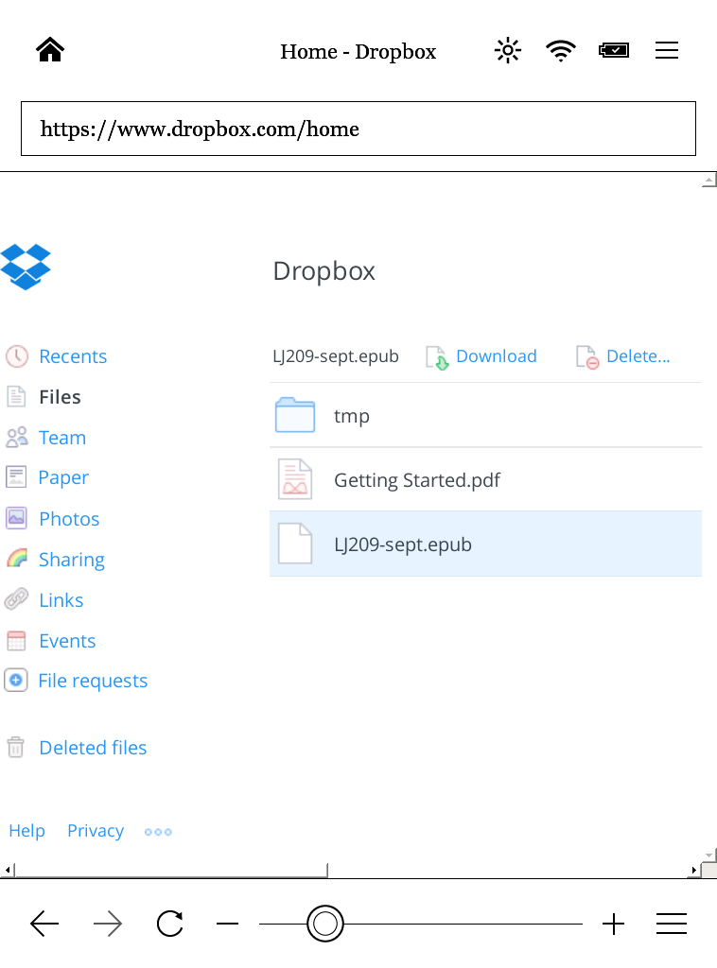Click the Privacy link
This screenshot has height=968, width=717.
click(x=96, y=831)
